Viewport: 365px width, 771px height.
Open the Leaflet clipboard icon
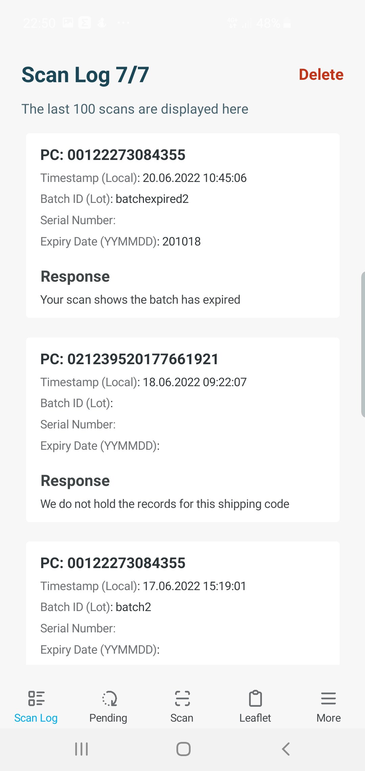click(x=255, y=698)
